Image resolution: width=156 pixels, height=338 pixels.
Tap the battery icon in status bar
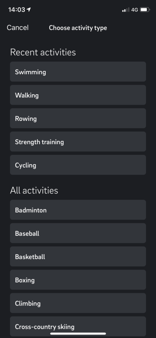(145, 10)
